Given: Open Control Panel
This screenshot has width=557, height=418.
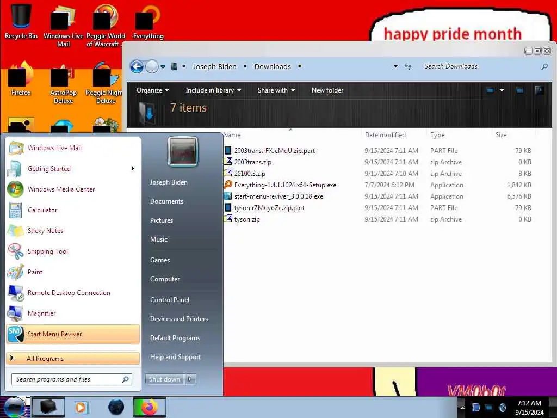Looking at the screenshot, I should (170, 300).
